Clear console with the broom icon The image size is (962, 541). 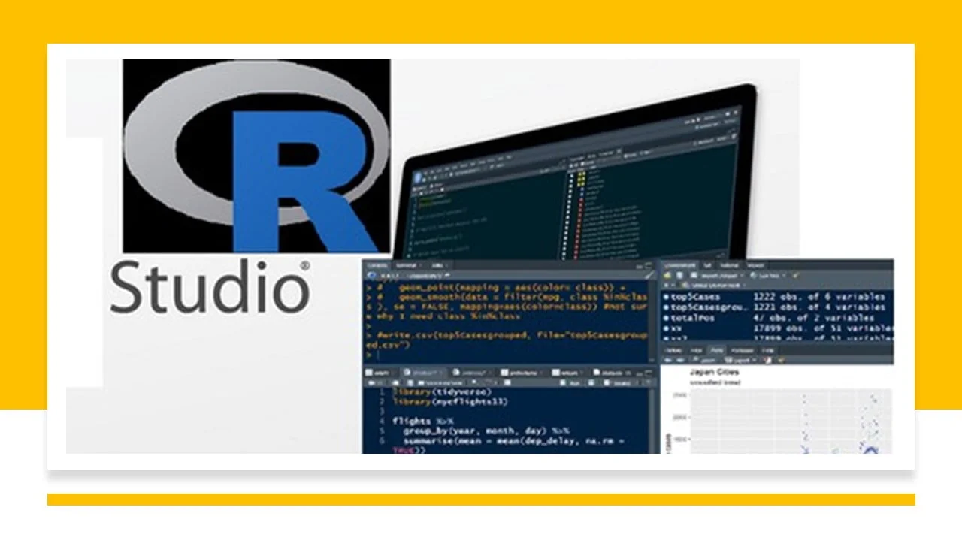[x=649, y=276]
